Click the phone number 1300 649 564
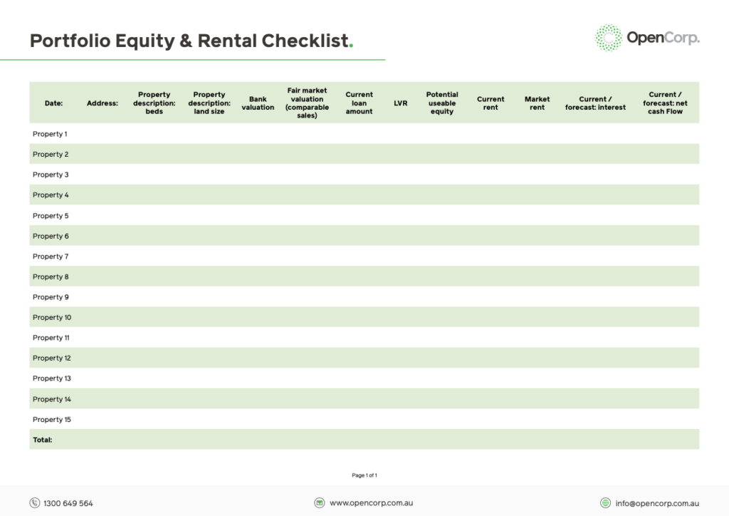Viewport: 729px width, 516px height. point(68,503)
